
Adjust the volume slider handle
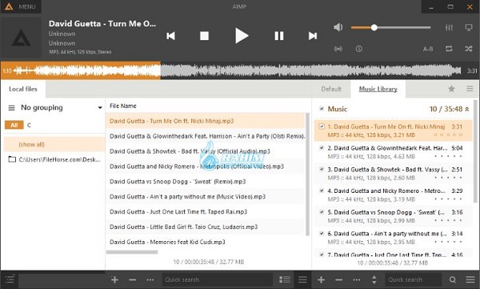(374, 27)
